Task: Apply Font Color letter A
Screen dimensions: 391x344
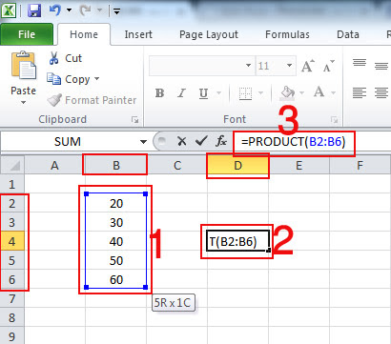Action: pyautogui.click(x=319, y=92)
